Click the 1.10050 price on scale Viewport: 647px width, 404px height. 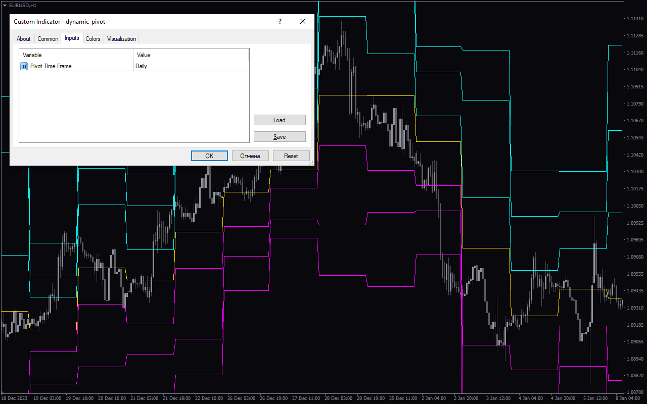[634, 206]
